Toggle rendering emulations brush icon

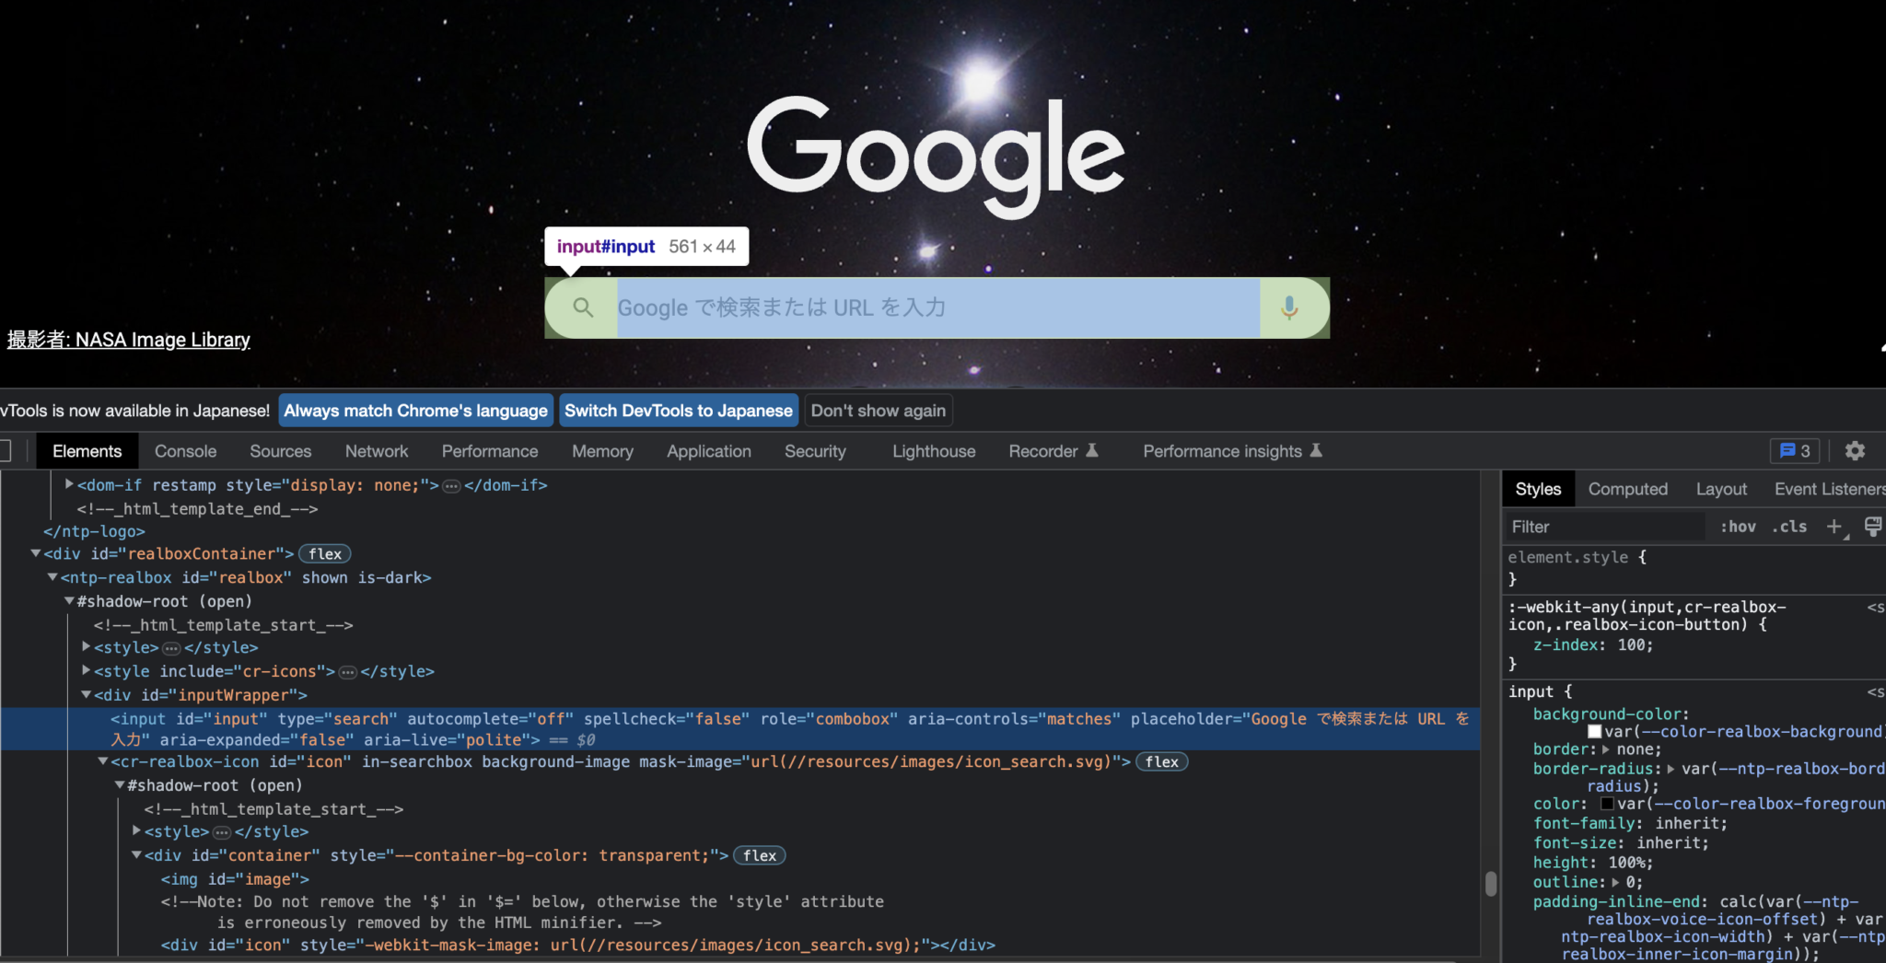click(1873, 527)
